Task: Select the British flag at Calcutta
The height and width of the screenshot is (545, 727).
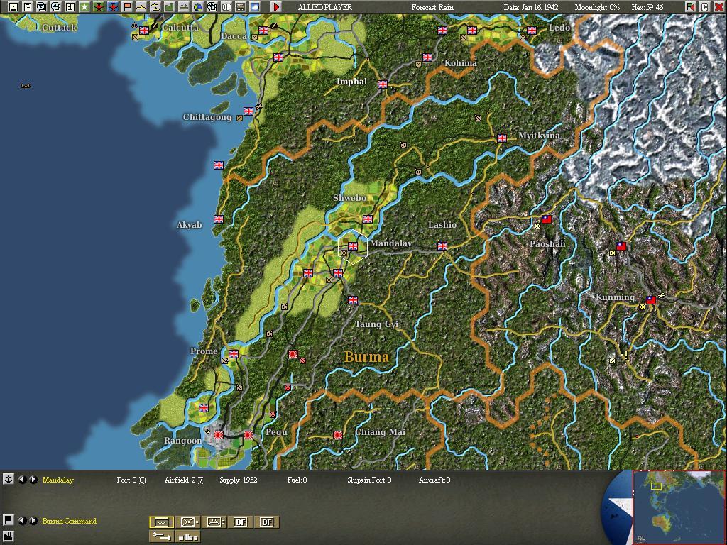Action: [144, 31]
